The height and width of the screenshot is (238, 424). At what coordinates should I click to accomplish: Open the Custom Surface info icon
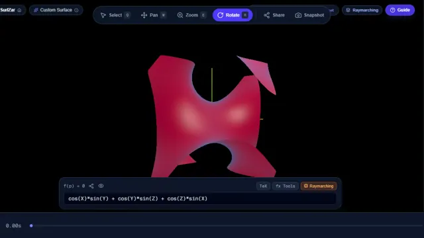coord(77,11)
